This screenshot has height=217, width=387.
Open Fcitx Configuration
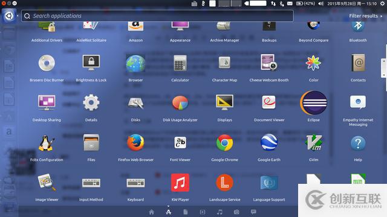pos(47,143)
